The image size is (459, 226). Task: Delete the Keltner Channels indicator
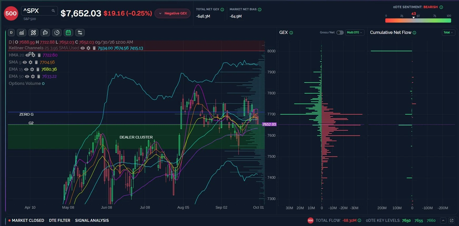[x=94, y=48]
